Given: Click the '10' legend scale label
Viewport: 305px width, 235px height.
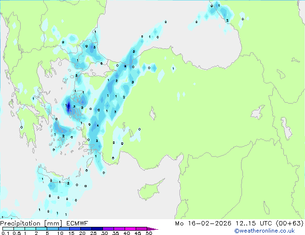Looking at the screenshot, I should click(x=60, y=233).
